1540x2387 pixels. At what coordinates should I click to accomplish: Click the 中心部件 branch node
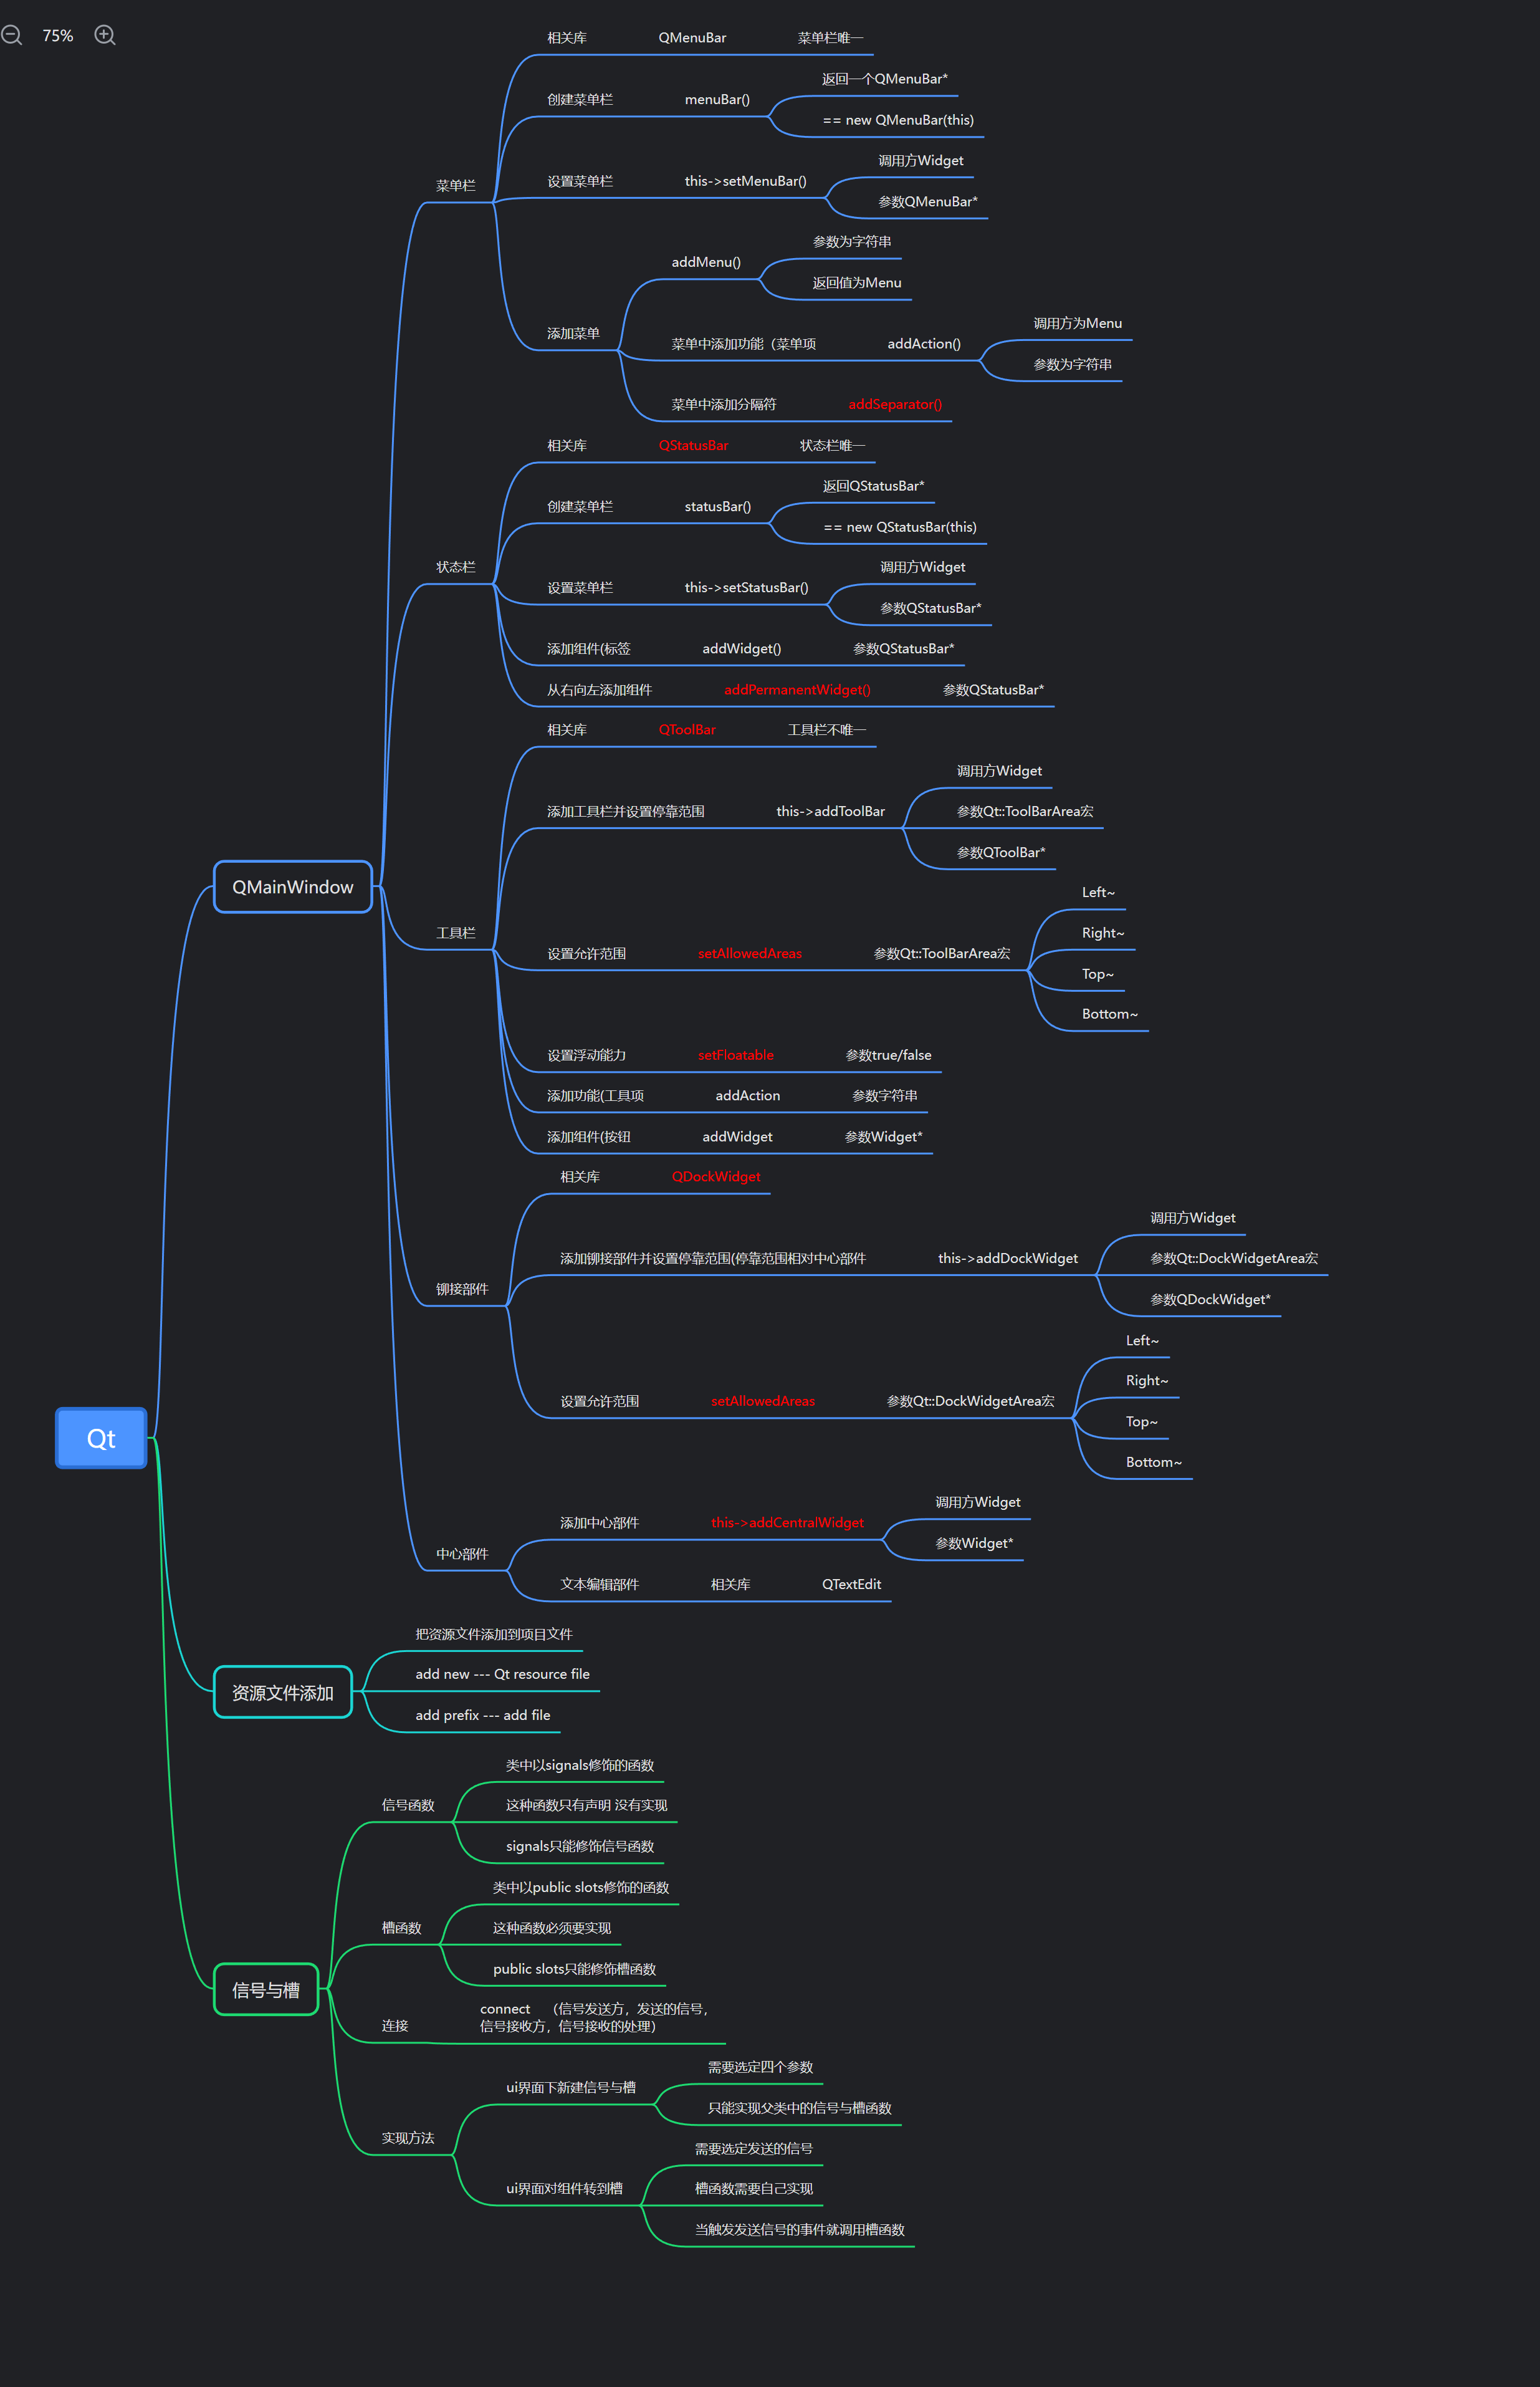[x=461, y=1554]
